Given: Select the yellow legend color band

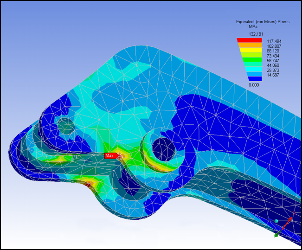Looking at the screenshot, I should [250, 50].
